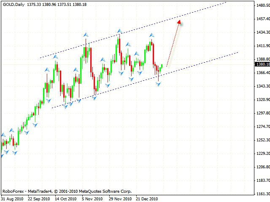
Task: Click the 1229.20 price axis label
Action: pos(263,153)
